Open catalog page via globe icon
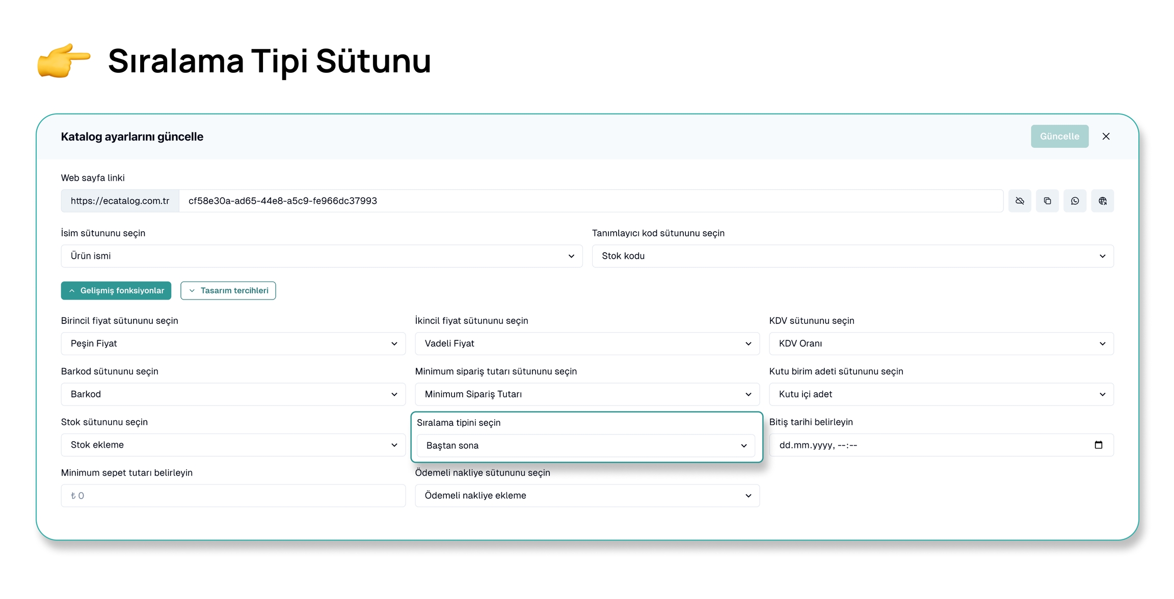 1102,201
